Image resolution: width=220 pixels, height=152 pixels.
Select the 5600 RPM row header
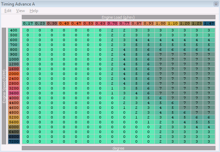click(x=14, y=122)
